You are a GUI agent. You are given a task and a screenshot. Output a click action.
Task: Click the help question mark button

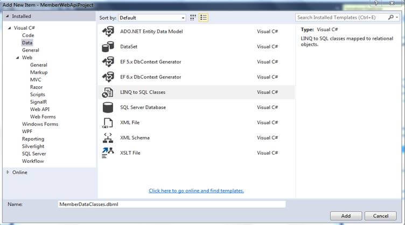(x=376, y=3)
